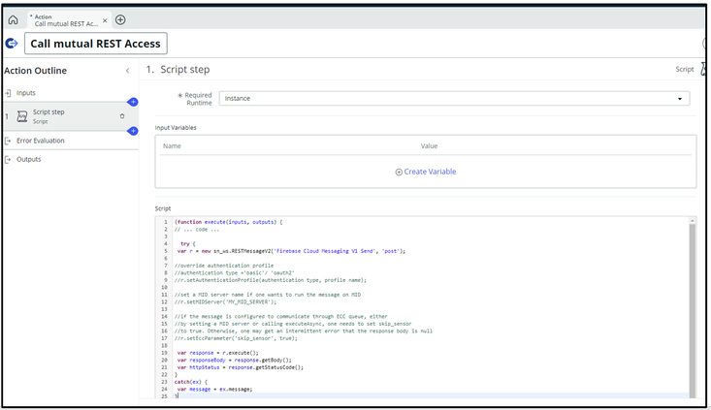This screenshot has width=711, height=410.
Task: Click the blue action arrow icon beside title
Action: point(12,43)
